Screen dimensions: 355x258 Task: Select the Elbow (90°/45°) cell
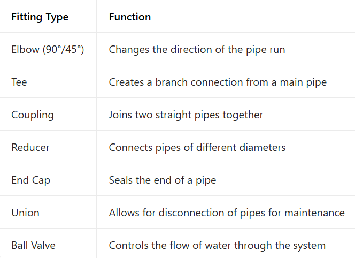tap(48, 50)
